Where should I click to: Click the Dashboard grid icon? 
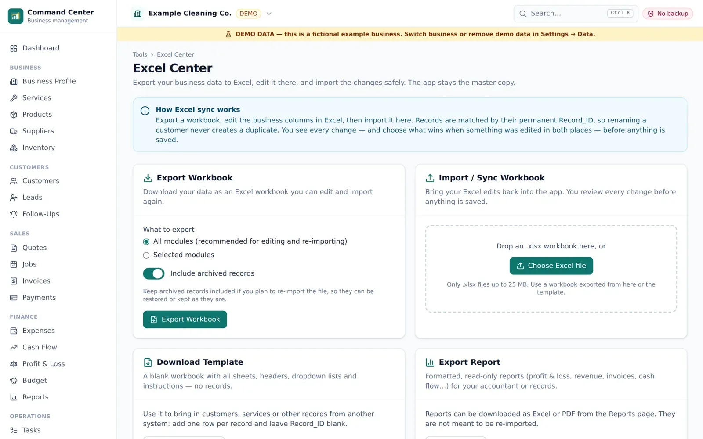tap(14, 48)
